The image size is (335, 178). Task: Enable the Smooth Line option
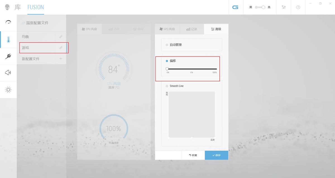(x=167, y=86)
